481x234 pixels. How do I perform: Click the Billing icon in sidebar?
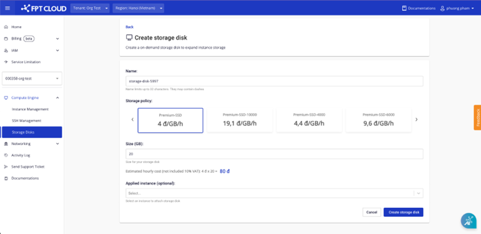pyautogui.click(x=6, y=39)
